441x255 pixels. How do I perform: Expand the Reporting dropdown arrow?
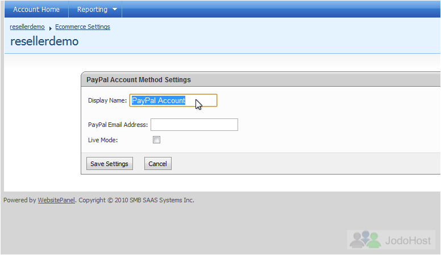tap(115, 9)
